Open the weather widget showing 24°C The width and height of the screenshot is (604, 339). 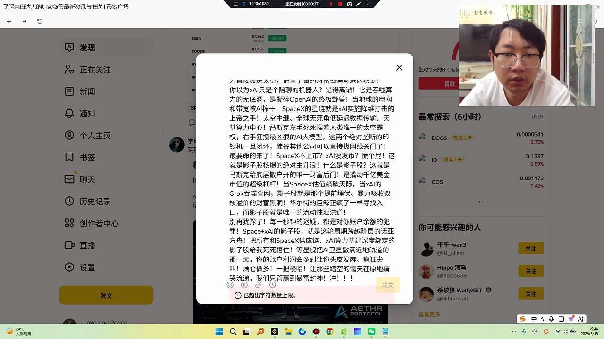pyautogui.click(x=19, y=331)
